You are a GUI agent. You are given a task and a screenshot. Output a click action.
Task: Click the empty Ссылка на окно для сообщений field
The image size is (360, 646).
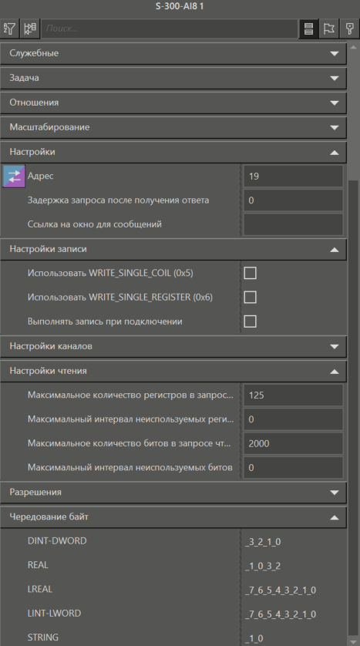[x=293, y=225]
